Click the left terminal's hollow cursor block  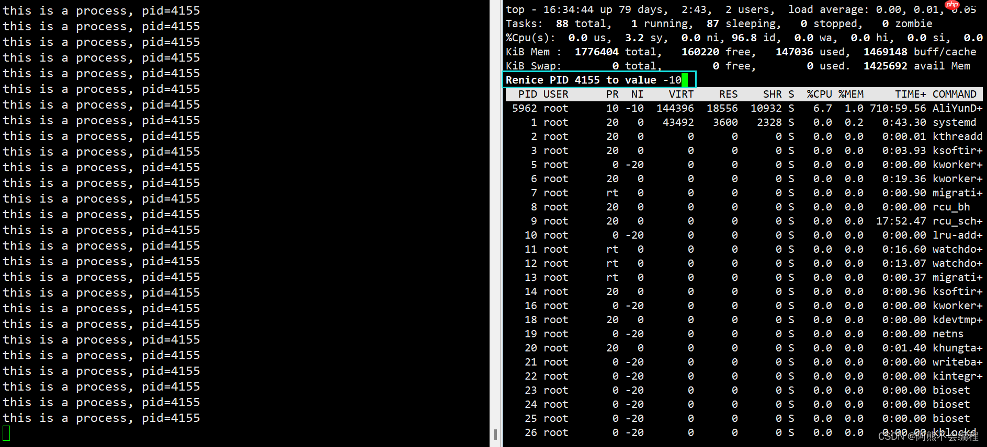coord(6,433)
